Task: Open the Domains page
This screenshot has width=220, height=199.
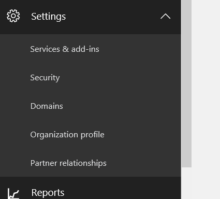Action: pos(47,106)
